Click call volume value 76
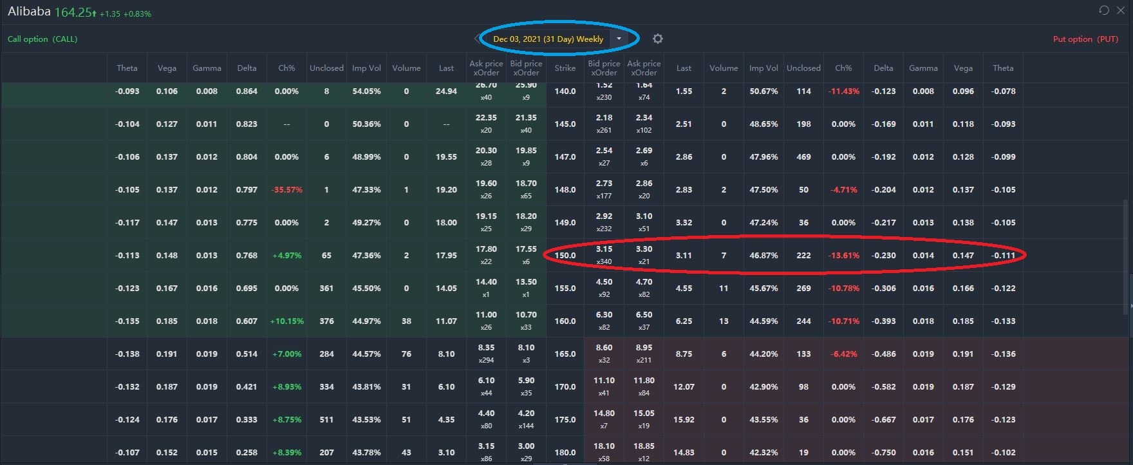This screenshot has width=1133, height=465. pyautogui.click(x=406, y=354)
